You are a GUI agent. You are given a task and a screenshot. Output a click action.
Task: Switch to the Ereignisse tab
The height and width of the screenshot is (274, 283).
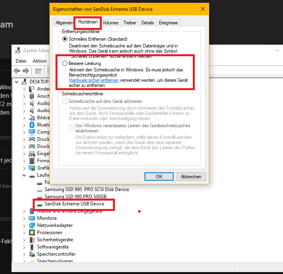click(168, 23)
